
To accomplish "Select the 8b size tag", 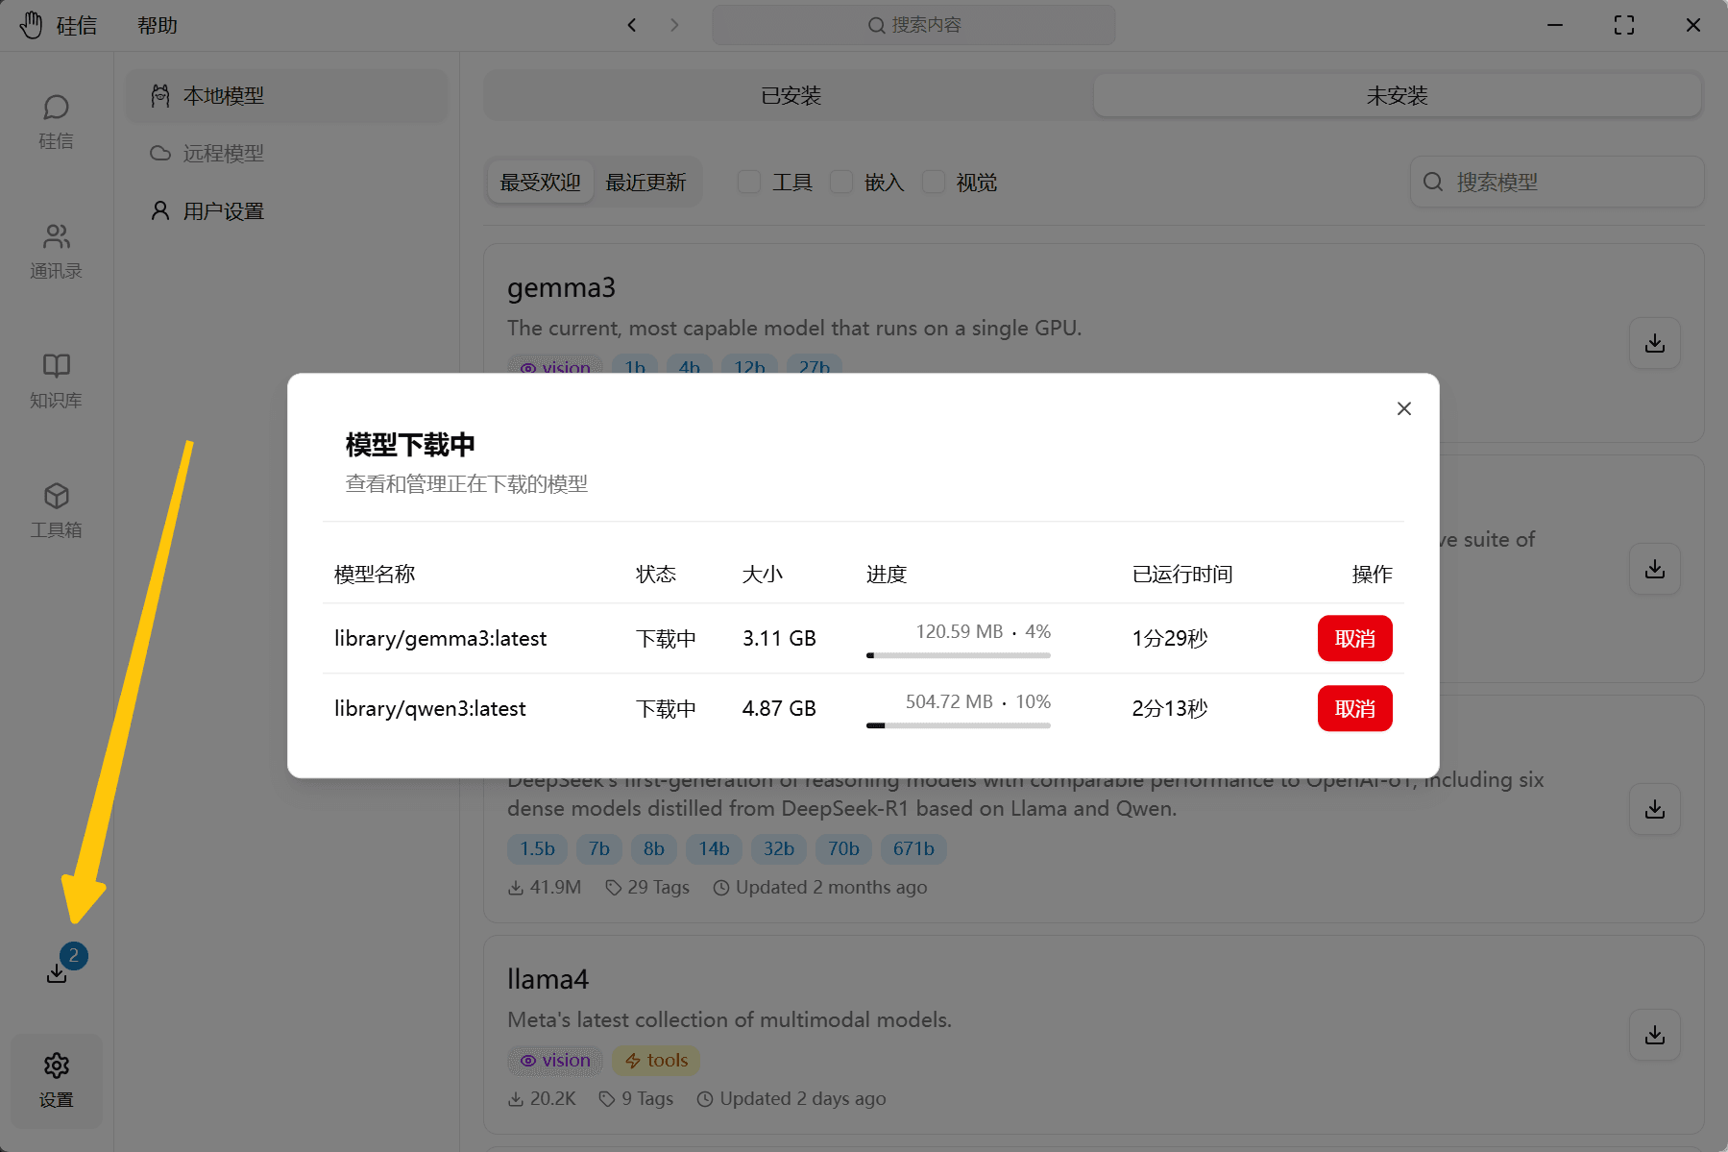I will (654, 848).
